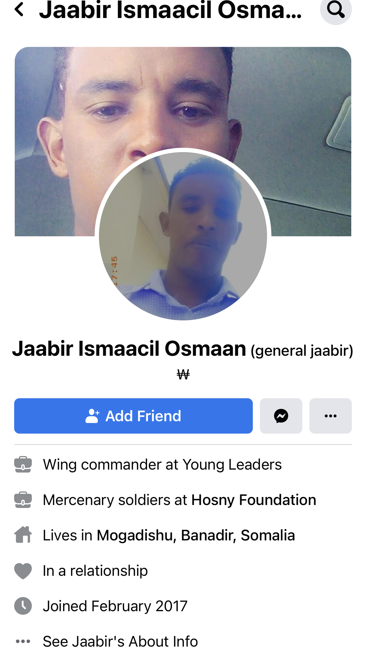Select Wing commander at Young Leaders

tap(162, 465)
